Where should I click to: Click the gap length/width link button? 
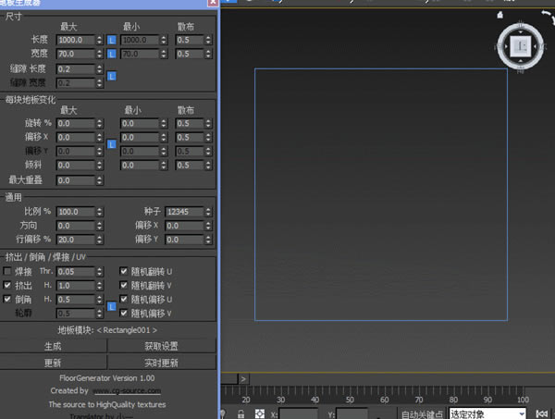coord(111,76)
